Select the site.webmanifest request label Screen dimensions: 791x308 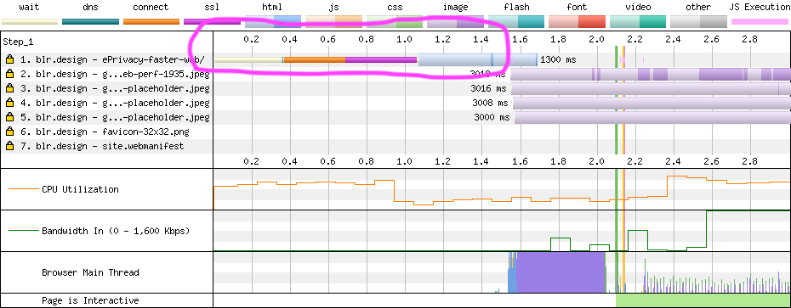tap(102, 147)
